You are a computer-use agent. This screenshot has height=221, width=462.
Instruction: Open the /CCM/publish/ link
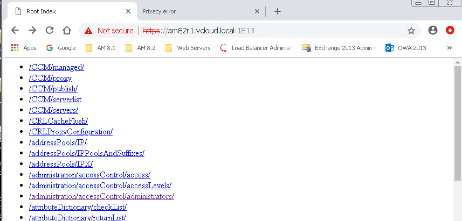(53, 89)
